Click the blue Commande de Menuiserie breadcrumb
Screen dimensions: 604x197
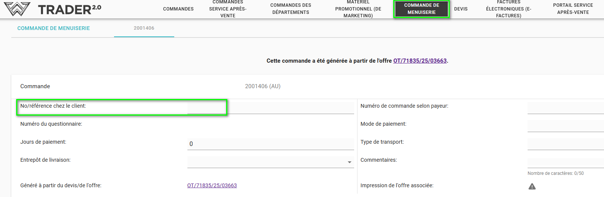point(53,28)
